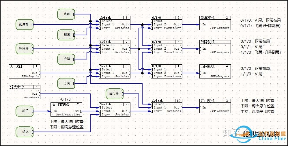Select the 方向摇杆 PPM-Inputs block
Image resolution: width=288 pixels, height=146 pixels.
[25, 71]
